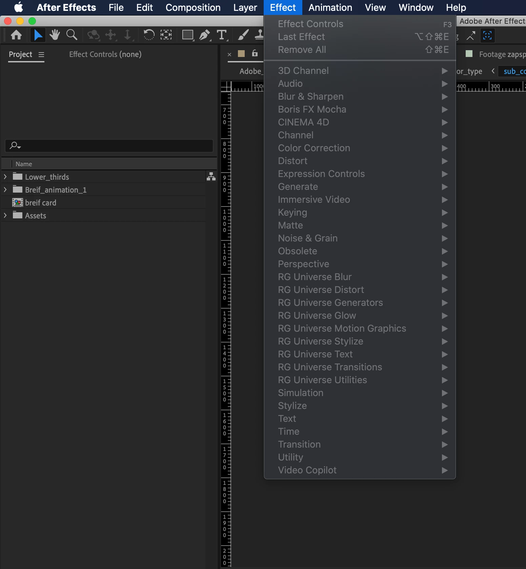
Task: Open the Composition menu
Action: (x=193, y=7)
